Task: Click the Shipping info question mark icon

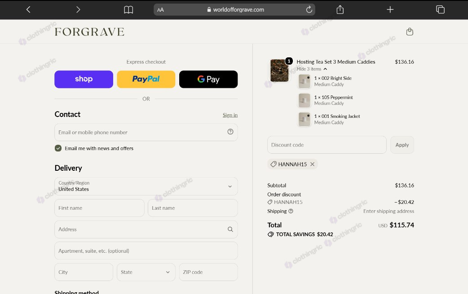Action: click(x=291, y=211)
